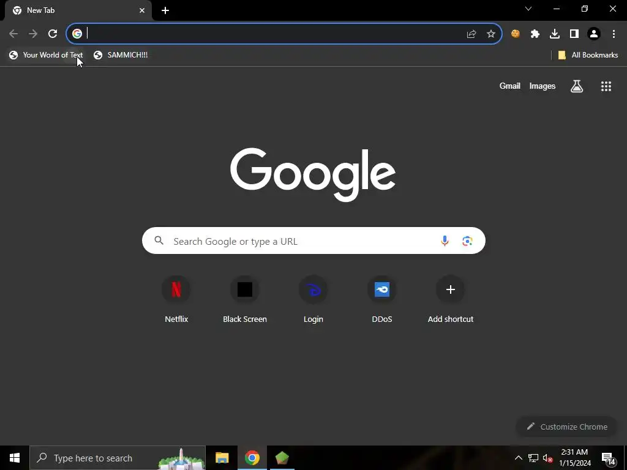Click the Chrome taskbar icon

tap(252, 458)
